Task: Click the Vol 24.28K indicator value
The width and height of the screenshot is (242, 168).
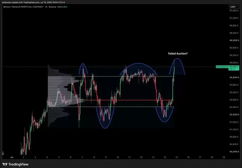Action: pyautogui.click(x=62, y=7)
